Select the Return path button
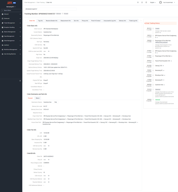Viewport: 178px width, 192px height. point(38,98)
